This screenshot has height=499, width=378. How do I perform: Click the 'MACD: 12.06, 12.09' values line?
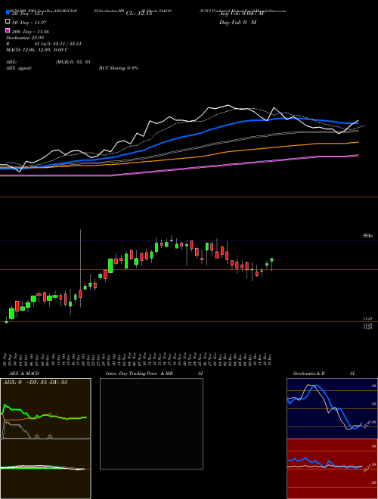(x=37, y=50)
